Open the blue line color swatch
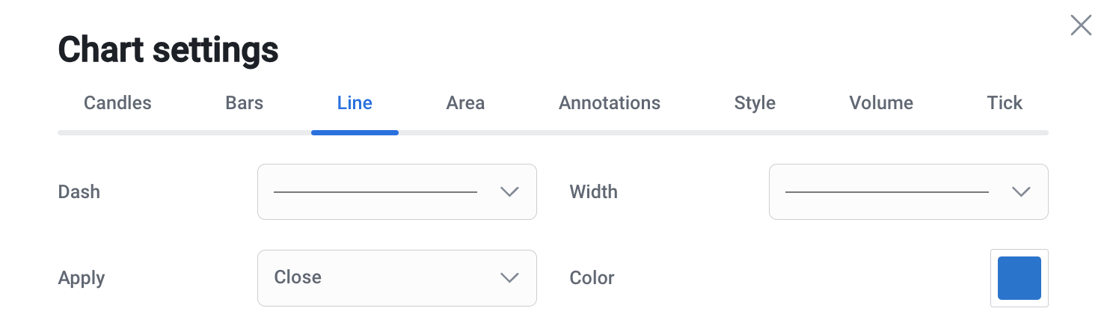The width and height of the screenshot is (1110, 326). click(1019, 278)
